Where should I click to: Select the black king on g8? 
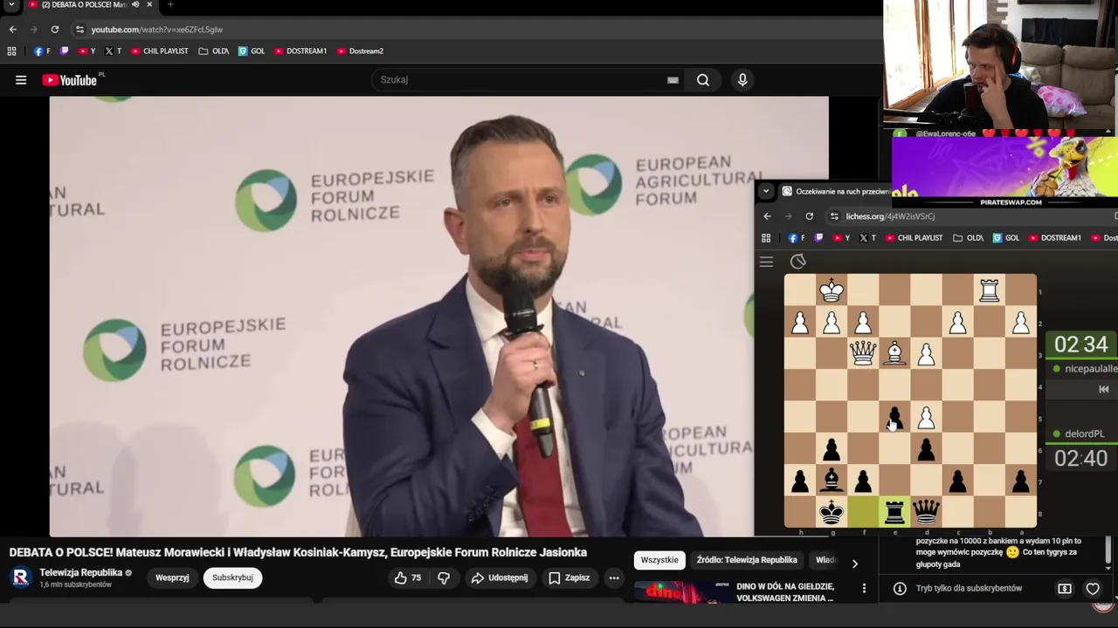pos(832,511)
